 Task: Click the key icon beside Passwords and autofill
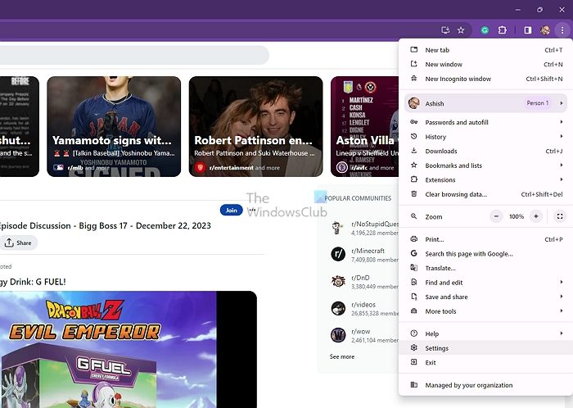[x=413, y=122]
